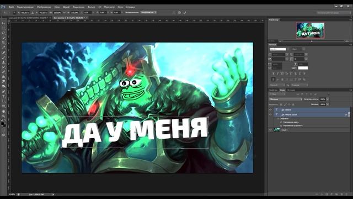Switch to the Свойства tab
Screen dimensions: 353x199
(x=273, y=90)
